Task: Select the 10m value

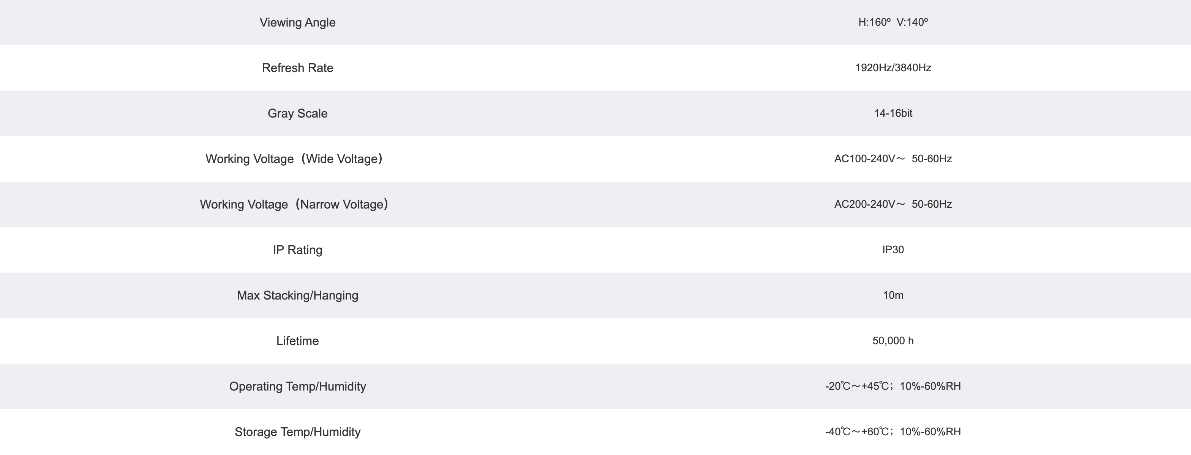Action: pyautogui.click(x=893, y=295)
